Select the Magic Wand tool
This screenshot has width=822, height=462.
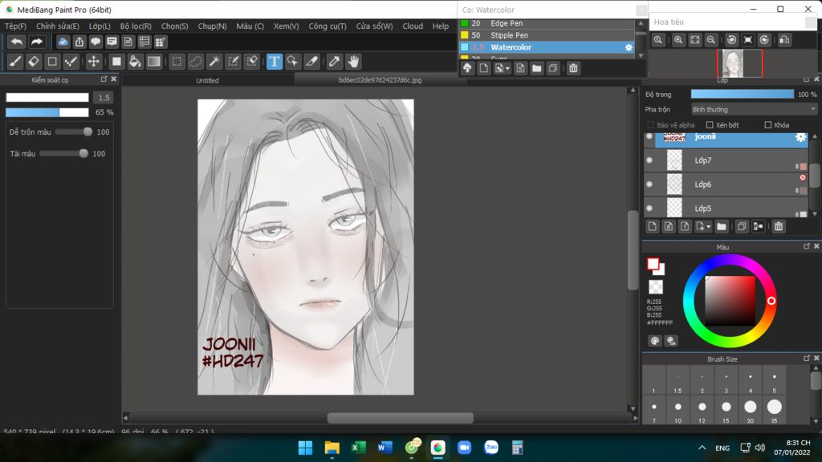[214, 62]
